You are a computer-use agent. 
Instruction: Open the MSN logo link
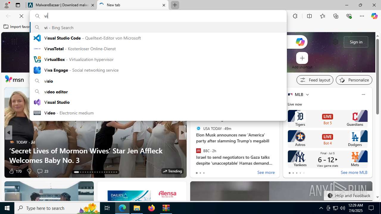(x=14, y=79)
